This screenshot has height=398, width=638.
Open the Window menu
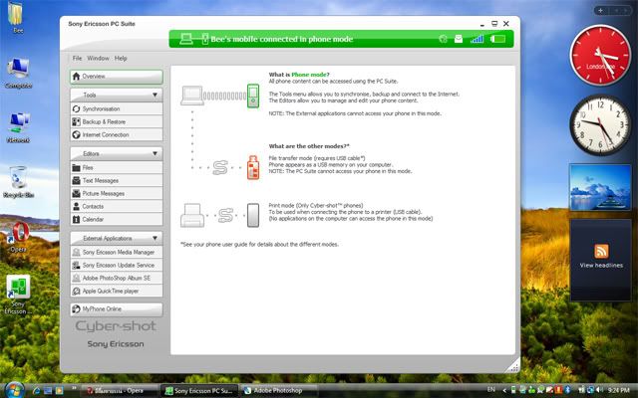tap(98, 58)
